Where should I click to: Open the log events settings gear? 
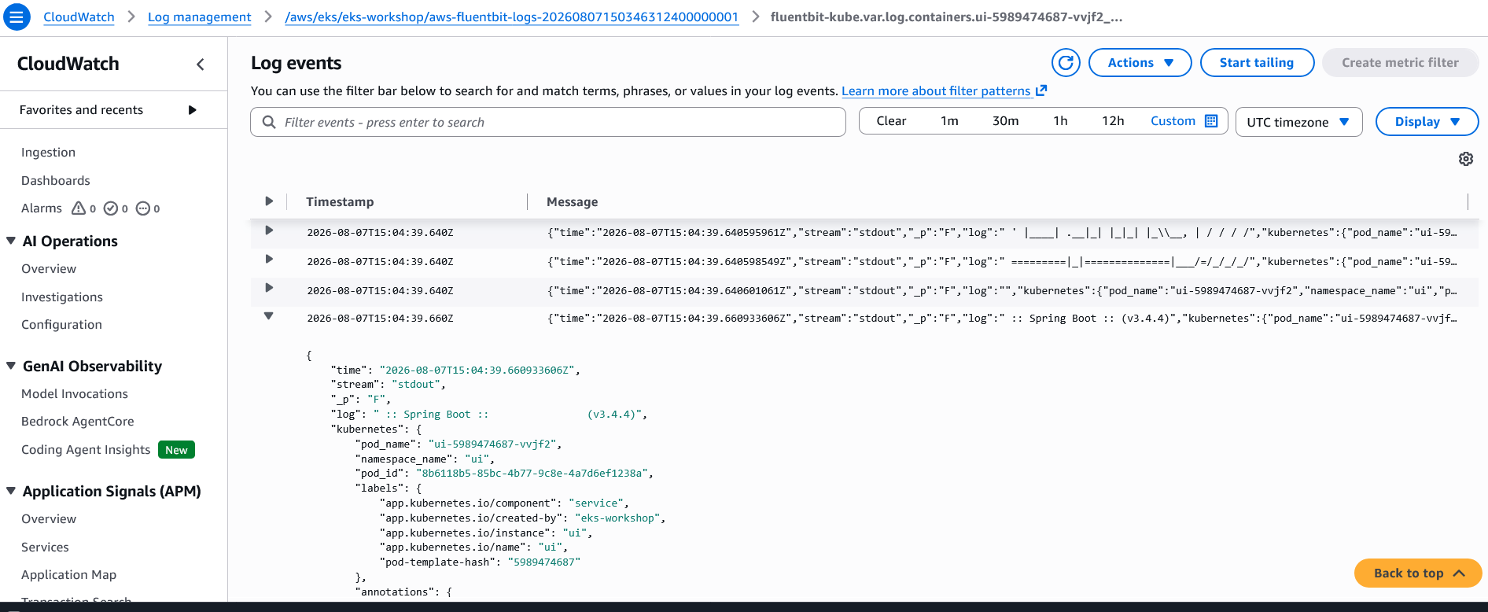[1466, 159]
